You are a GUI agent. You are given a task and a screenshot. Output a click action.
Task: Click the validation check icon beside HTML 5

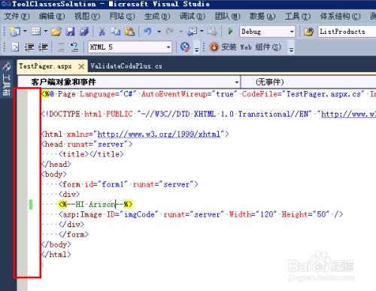186,47
